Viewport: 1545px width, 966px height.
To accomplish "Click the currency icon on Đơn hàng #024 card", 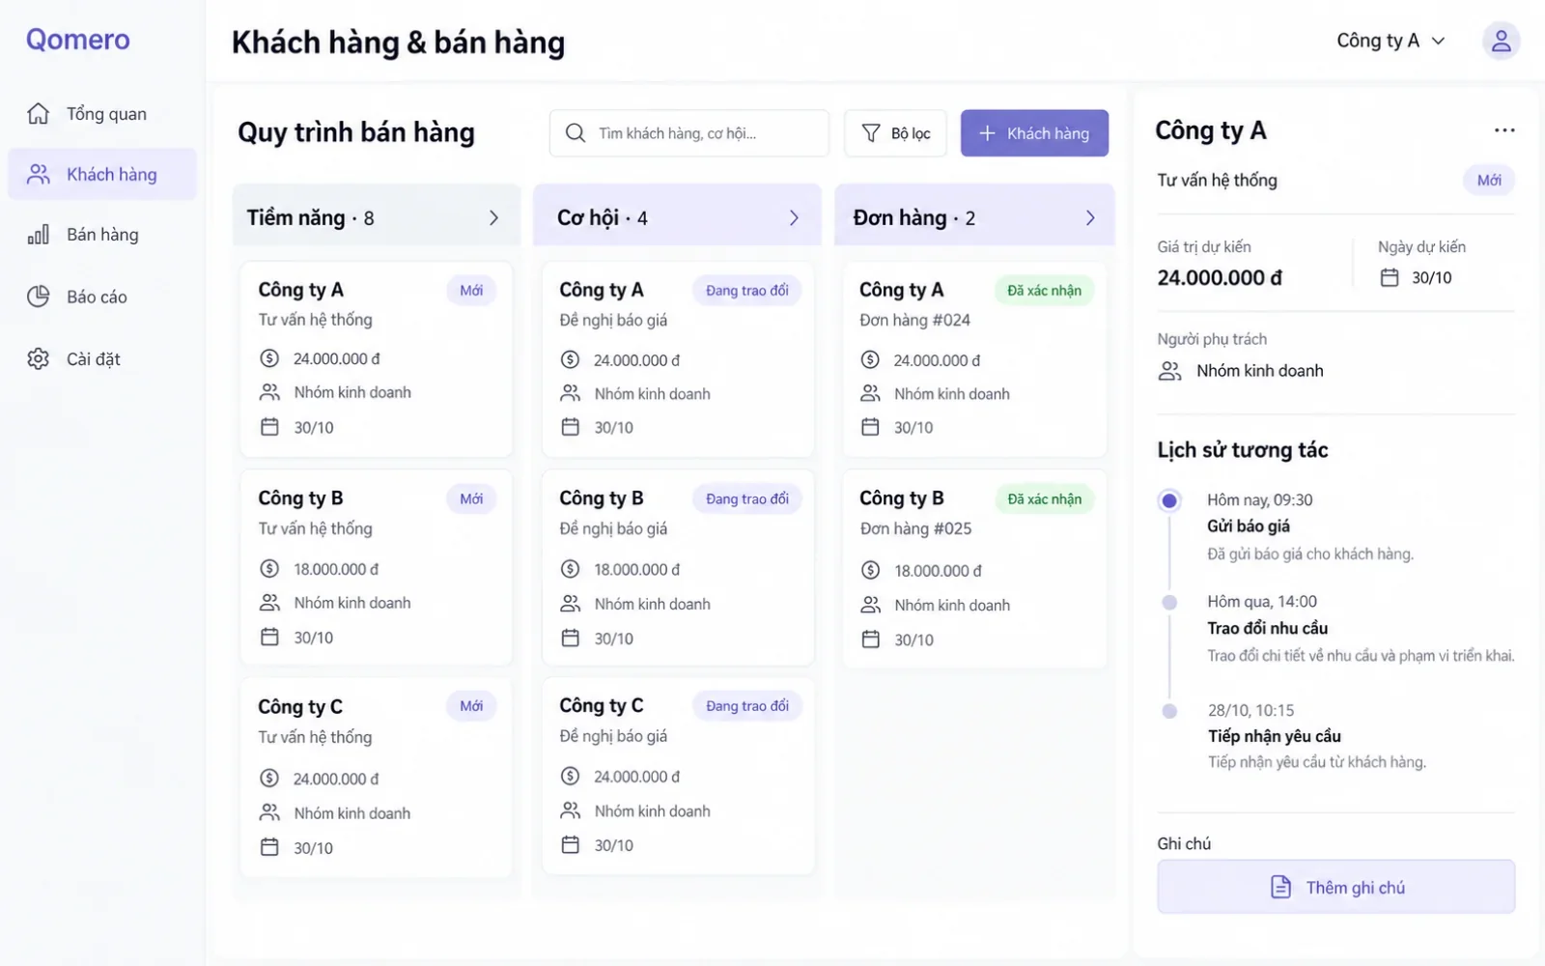I will pyautogui.click(x=870, y=359).
